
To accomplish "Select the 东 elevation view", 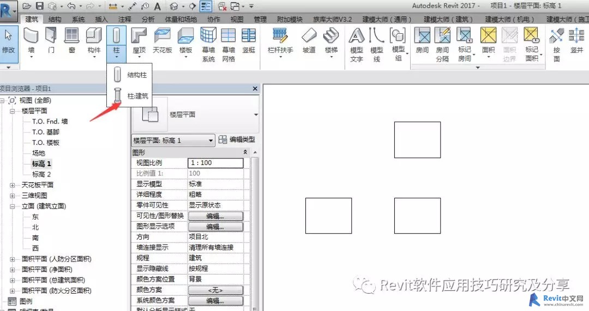I will pyautogui.click(x=35, y=216).
